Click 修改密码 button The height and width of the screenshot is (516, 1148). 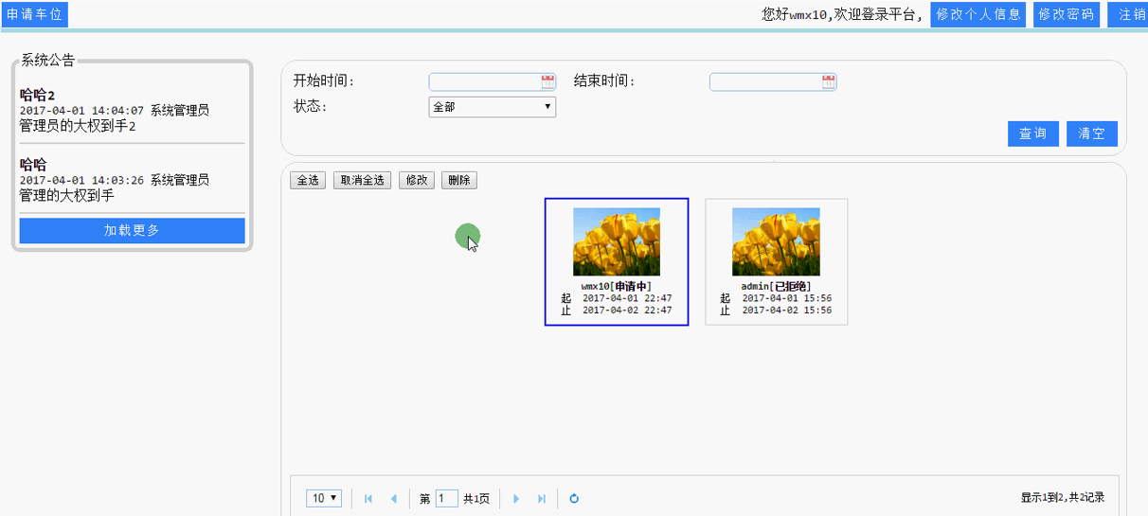pyautogui.click(x=1067, y=14)
